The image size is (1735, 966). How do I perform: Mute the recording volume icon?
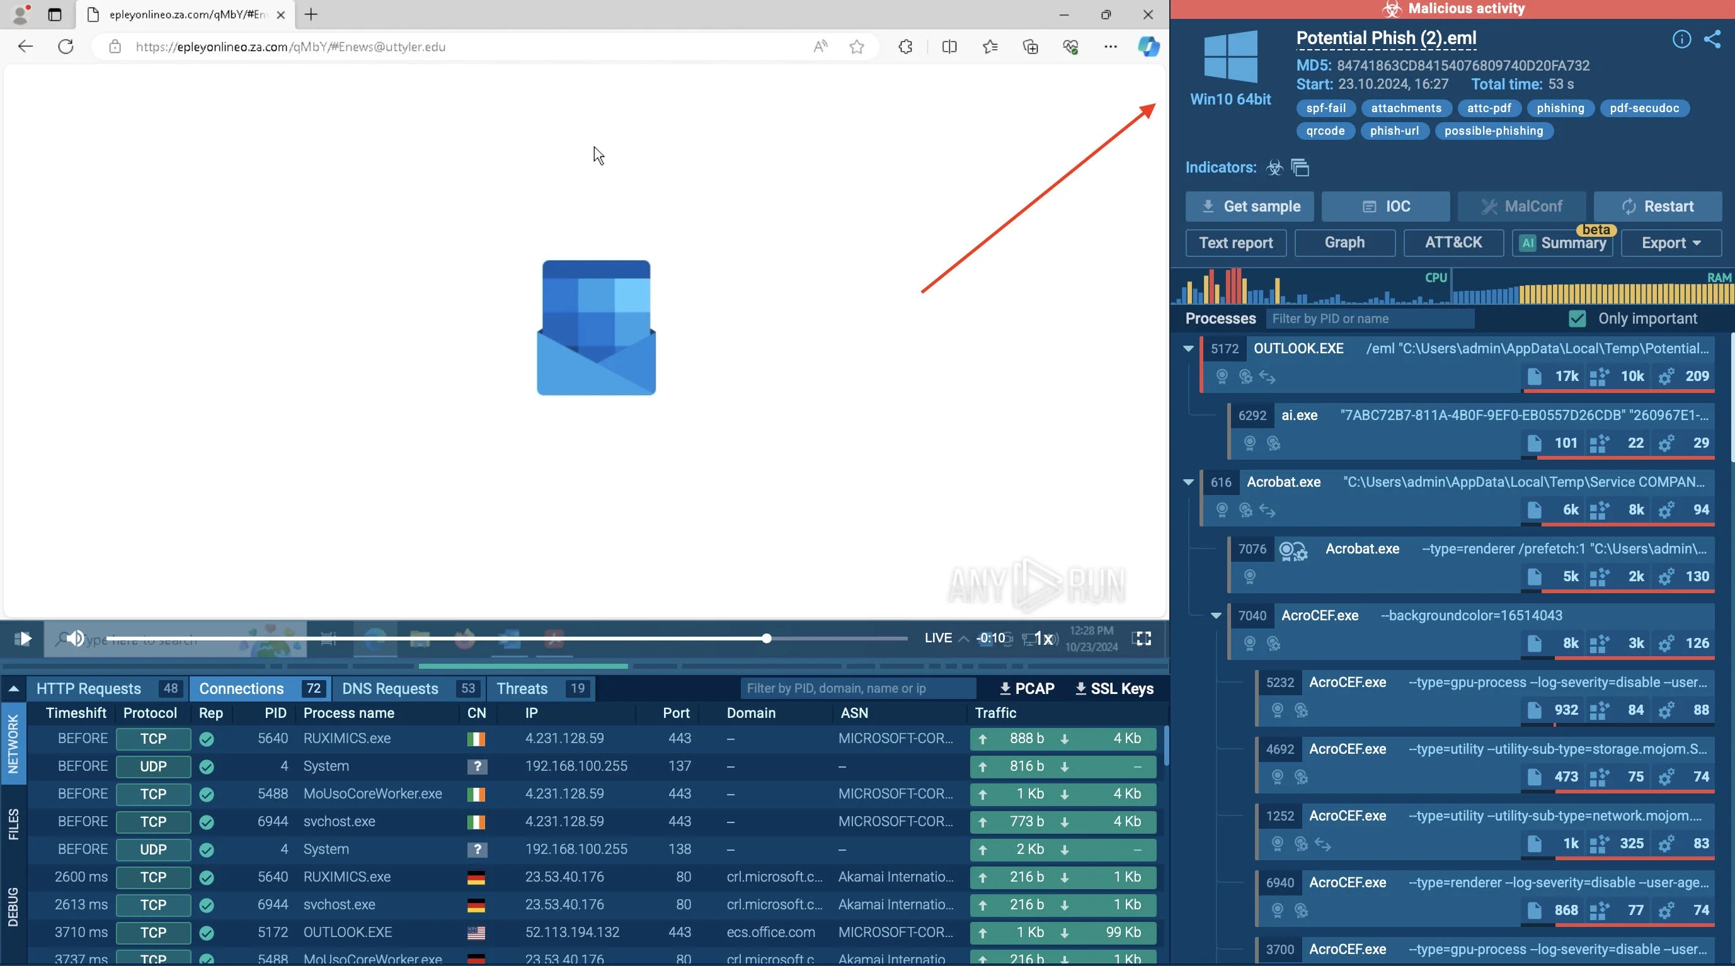tap(76, 638)
